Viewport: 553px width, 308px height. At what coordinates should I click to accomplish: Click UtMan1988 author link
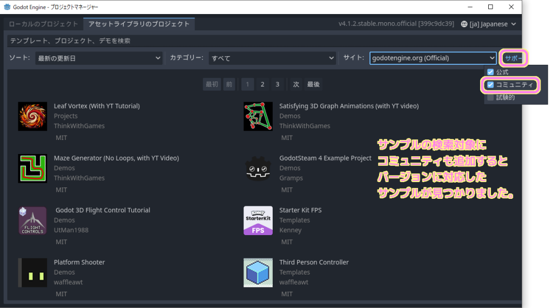pyautogui.click(x=71, y=230)
